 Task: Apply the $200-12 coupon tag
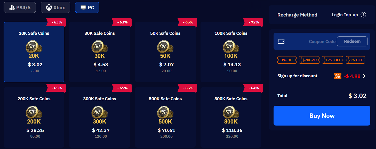[x=309, y=60]
